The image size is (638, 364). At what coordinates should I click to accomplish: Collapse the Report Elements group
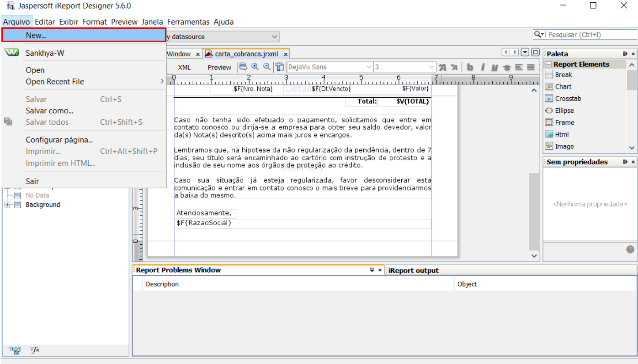pos(549,64)
